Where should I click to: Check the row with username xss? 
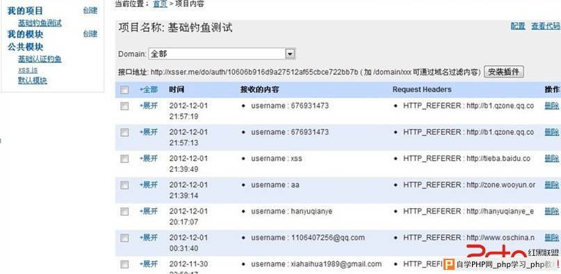tap(124, 159)
